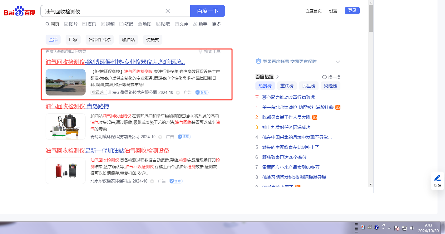The width and height of the screenshot is (445, 234).
Task: Select the 重庆榜 hot list tab
Action: tap(287, 86)
